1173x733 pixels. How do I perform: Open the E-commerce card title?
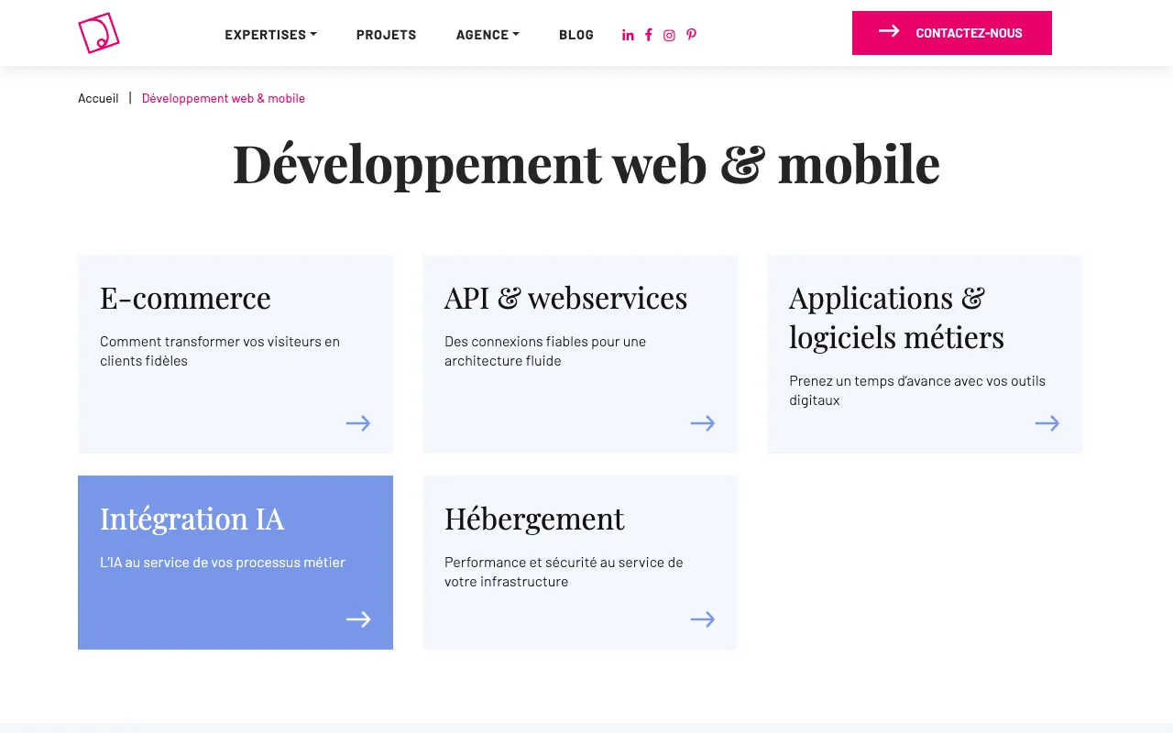[185, 298]
